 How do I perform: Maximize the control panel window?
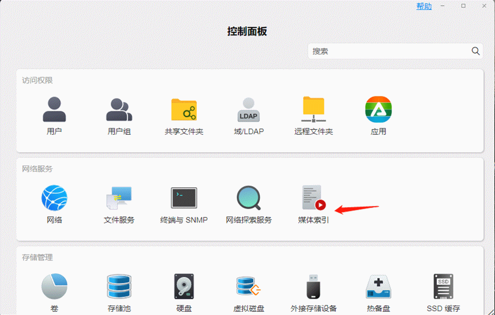(x=463, y=5)
